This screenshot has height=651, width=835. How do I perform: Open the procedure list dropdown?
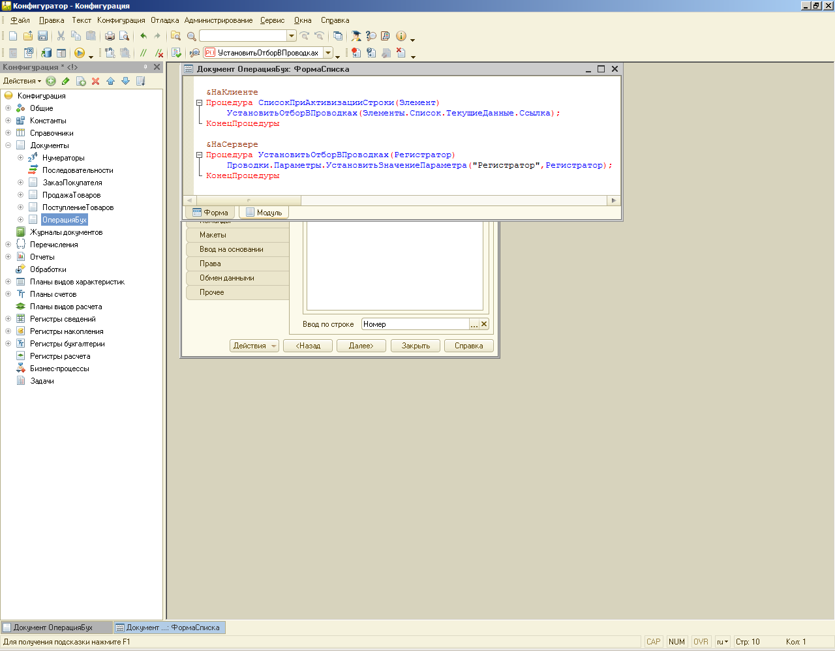coord(328,53)
